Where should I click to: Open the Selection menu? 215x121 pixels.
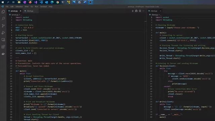(x=19, y=7)
